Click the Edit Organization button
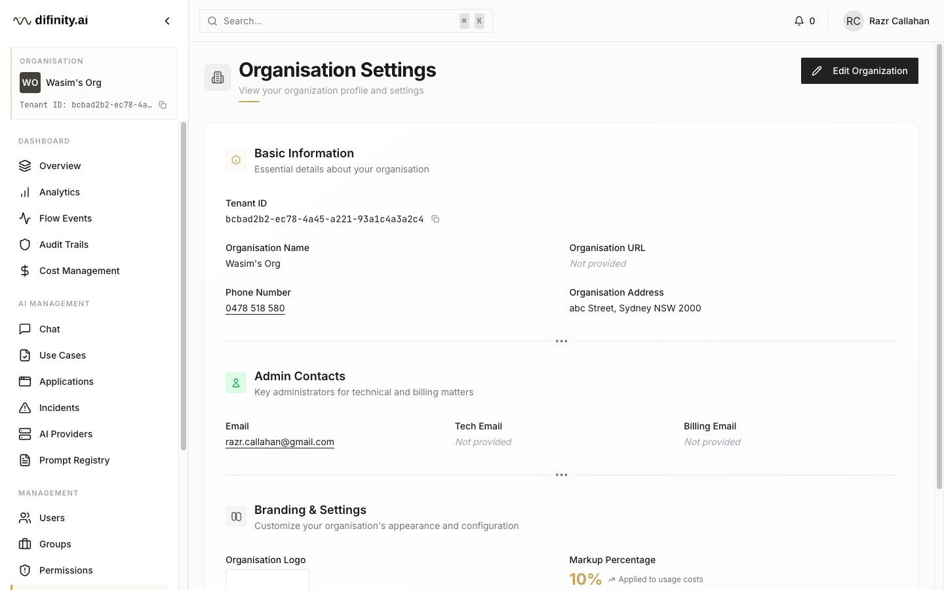This screenshot has height=590, width=944. pos(859,71)
